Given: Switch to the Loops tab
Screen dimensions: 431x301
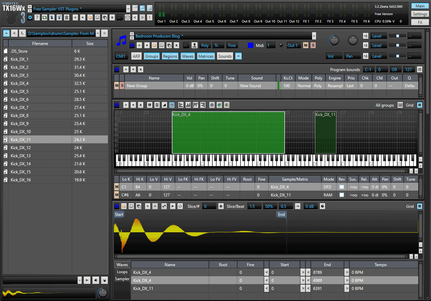Looking at the screenshot, I should click(x=122, y=272).
